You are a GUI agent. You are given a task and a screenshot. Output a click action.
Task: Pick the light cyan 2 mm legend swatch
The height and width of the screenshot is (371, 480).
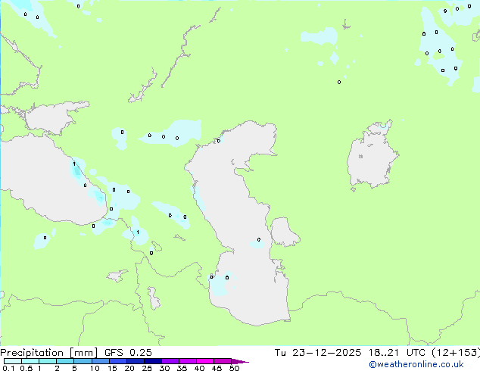point(65,361)
